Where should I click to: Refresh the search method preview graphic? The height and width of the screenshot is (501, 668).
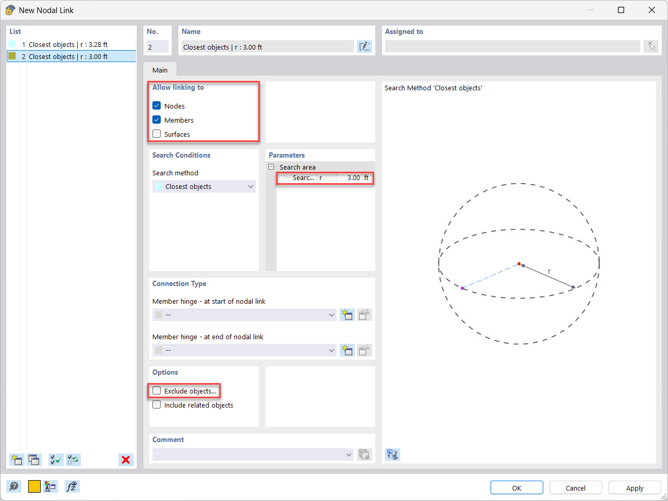(x=392, y=455)
